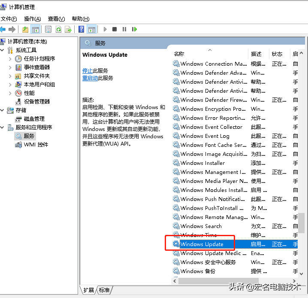Screen dimensions: 308x298
Task: Restart the service with the restart button
Action: (x=134, y=29)
